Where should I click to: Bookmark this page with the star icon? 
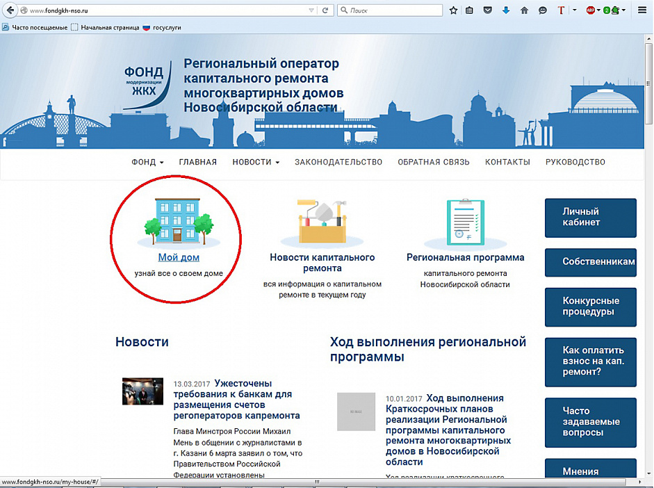pyautogui.click(x=453, y=10)
